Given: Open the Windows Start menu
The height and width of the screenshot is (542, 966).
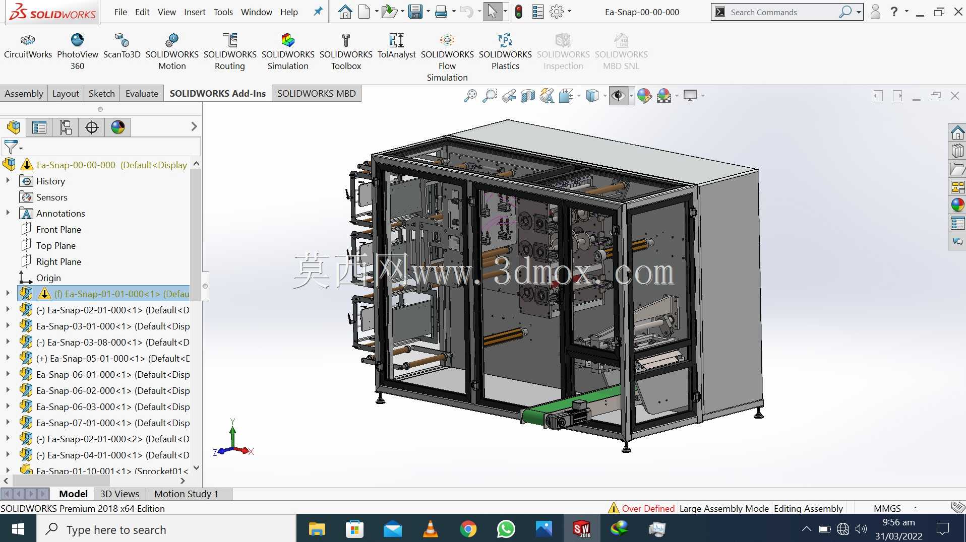Looking at the screenshot, I should click(18, 529).
